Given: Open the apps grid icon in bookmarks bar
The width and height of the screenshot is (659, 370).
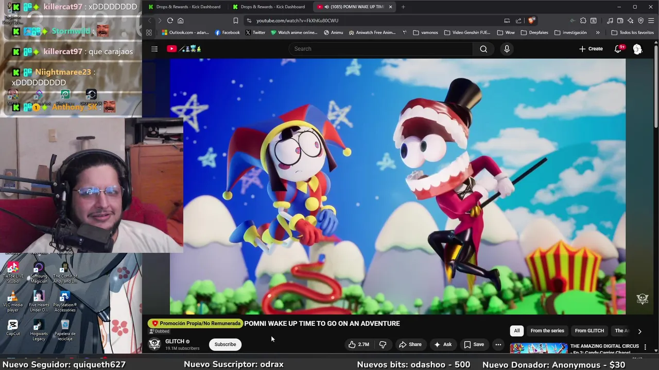Looking at the screenshot, I should point(149,32).
